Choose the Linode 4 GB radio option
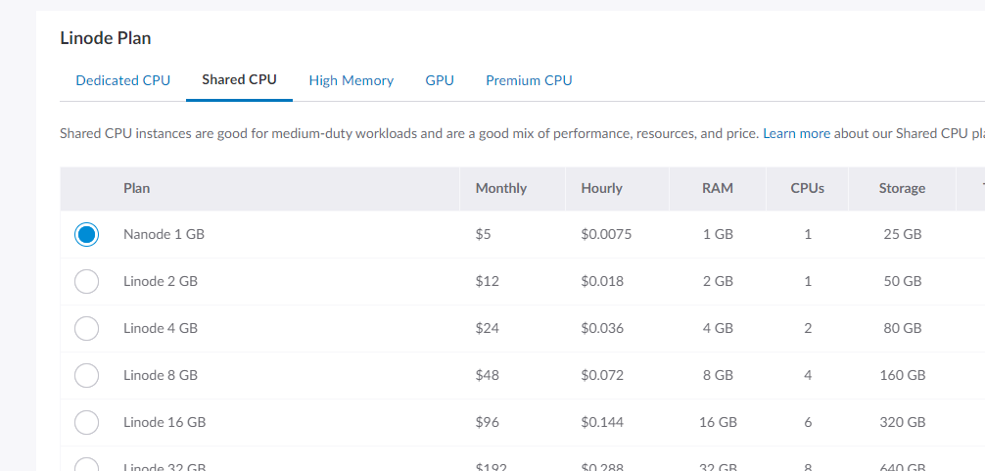The height and width of the screenshot is (471, 985). pyautogui.click(x=86, y=328)
